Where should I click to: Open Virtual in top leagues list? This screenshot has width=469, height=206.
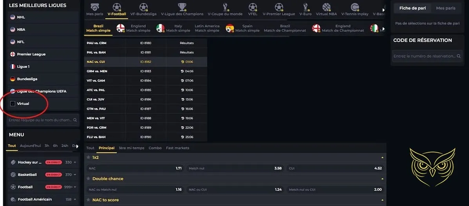23,104
